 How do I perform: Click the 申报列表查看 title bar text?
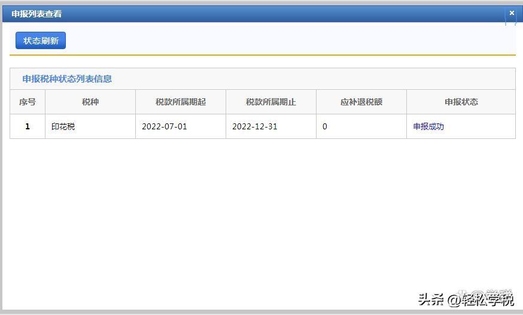37,13
